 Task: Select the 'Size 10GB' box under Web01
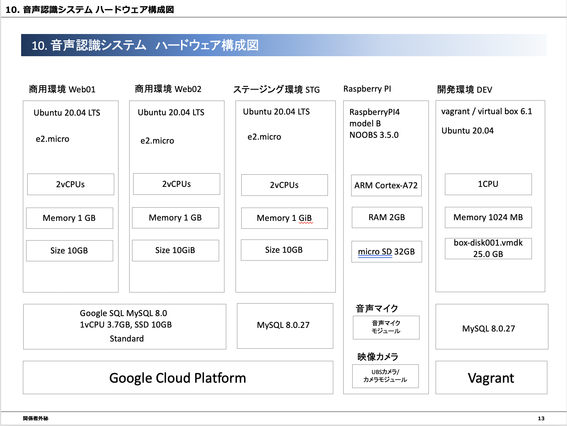coord(69,251)
